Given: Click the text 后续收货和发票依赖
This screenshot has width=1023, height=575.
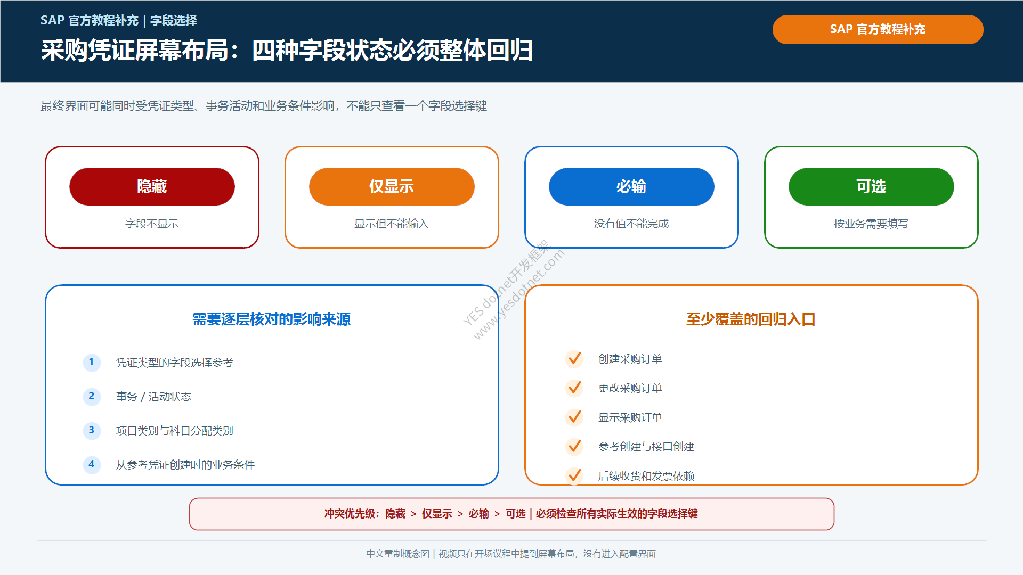Looking at the screenshot, I should tap(646, 476).
